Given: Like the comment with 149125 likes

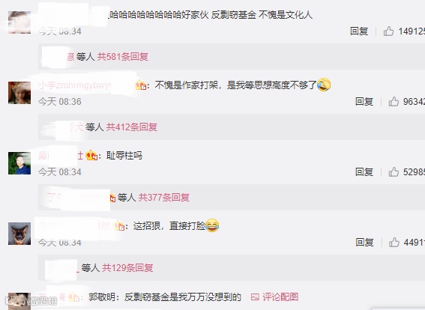Looking at the screenshot, I should click(388, 31).
